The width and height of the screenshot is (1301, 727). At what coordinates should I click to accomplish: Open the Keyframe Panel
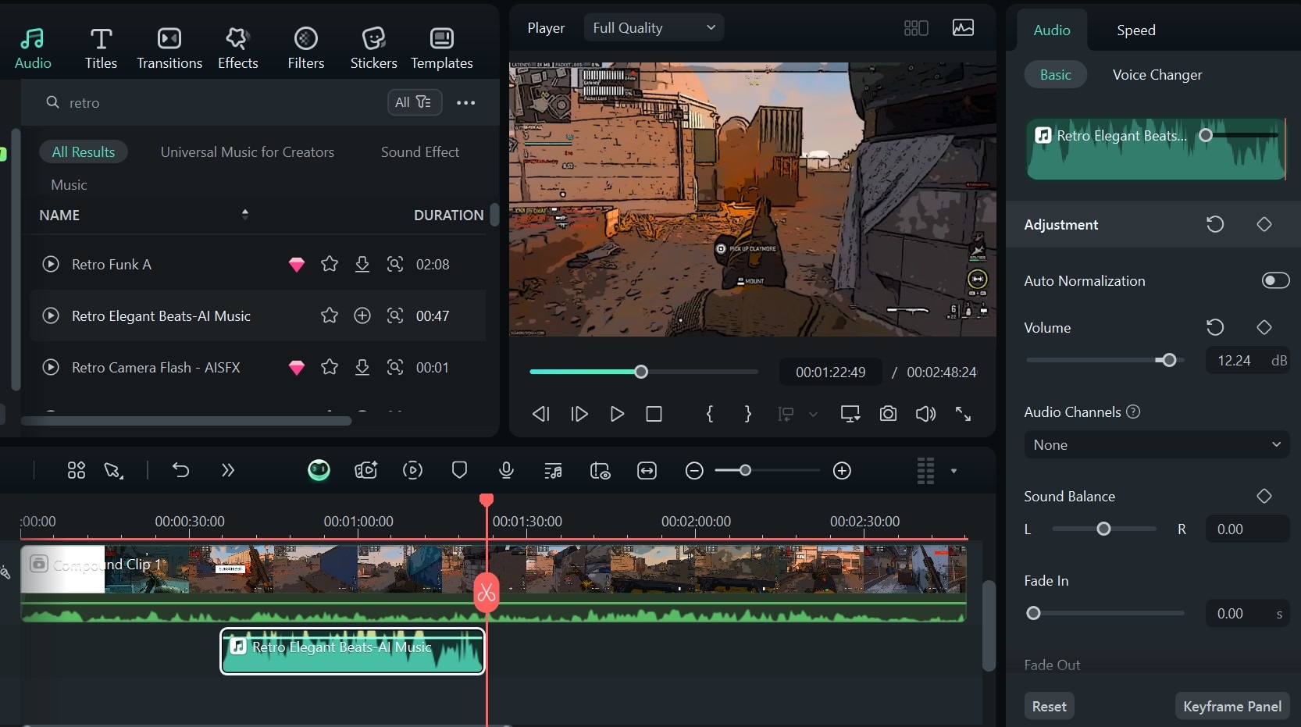1231,706
